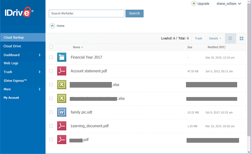Click the 10.32 MB size value
Screen dimensions: 251x154
(x=193, y=112)
